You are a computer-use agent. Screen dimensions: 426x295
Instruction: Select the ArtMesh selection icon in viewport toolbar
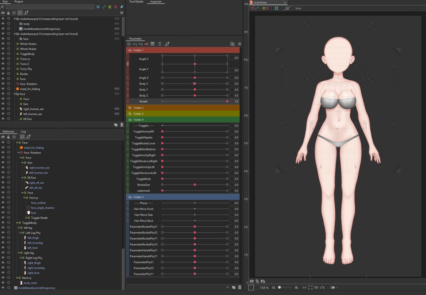276,7
